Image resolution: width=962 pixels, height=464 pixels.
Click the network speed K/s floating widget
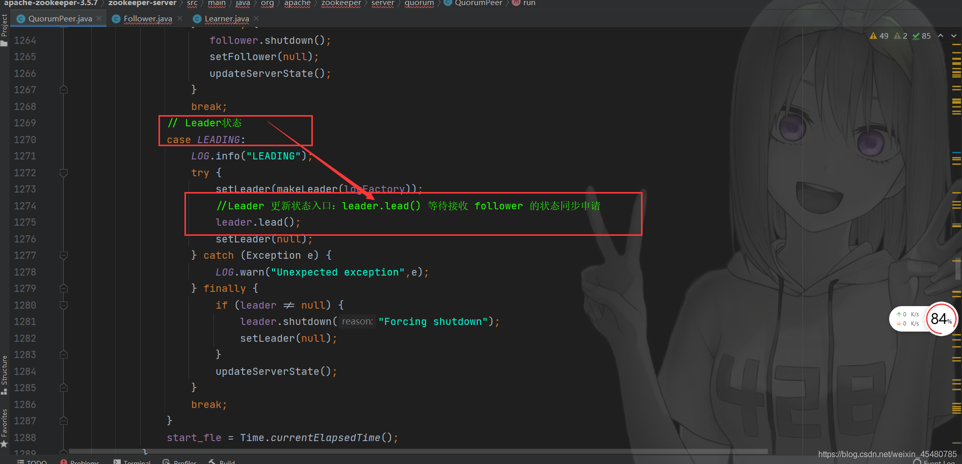click(907, 319)
